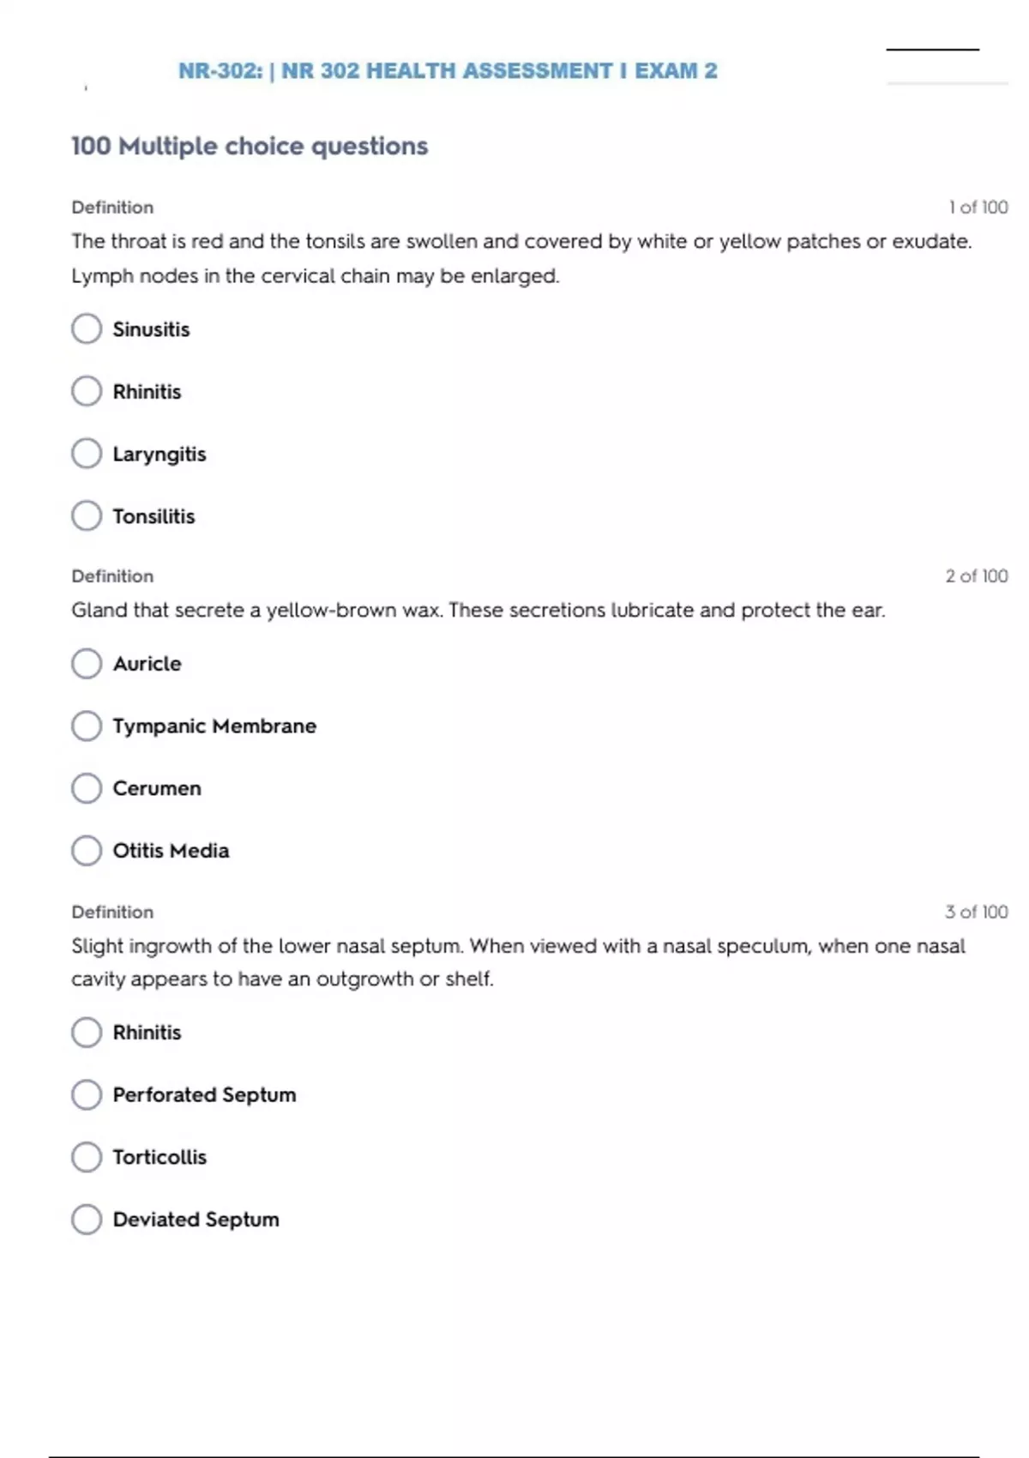Click the 100 Multiple choice questions heading
Screen dimensions: 1029x1458
pyautogui.click(x=249, y=146)
